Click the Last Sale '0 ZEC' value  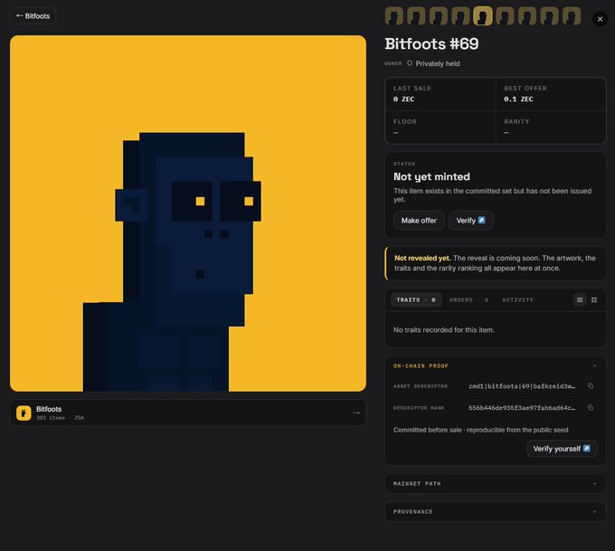(x=403, y=100)
